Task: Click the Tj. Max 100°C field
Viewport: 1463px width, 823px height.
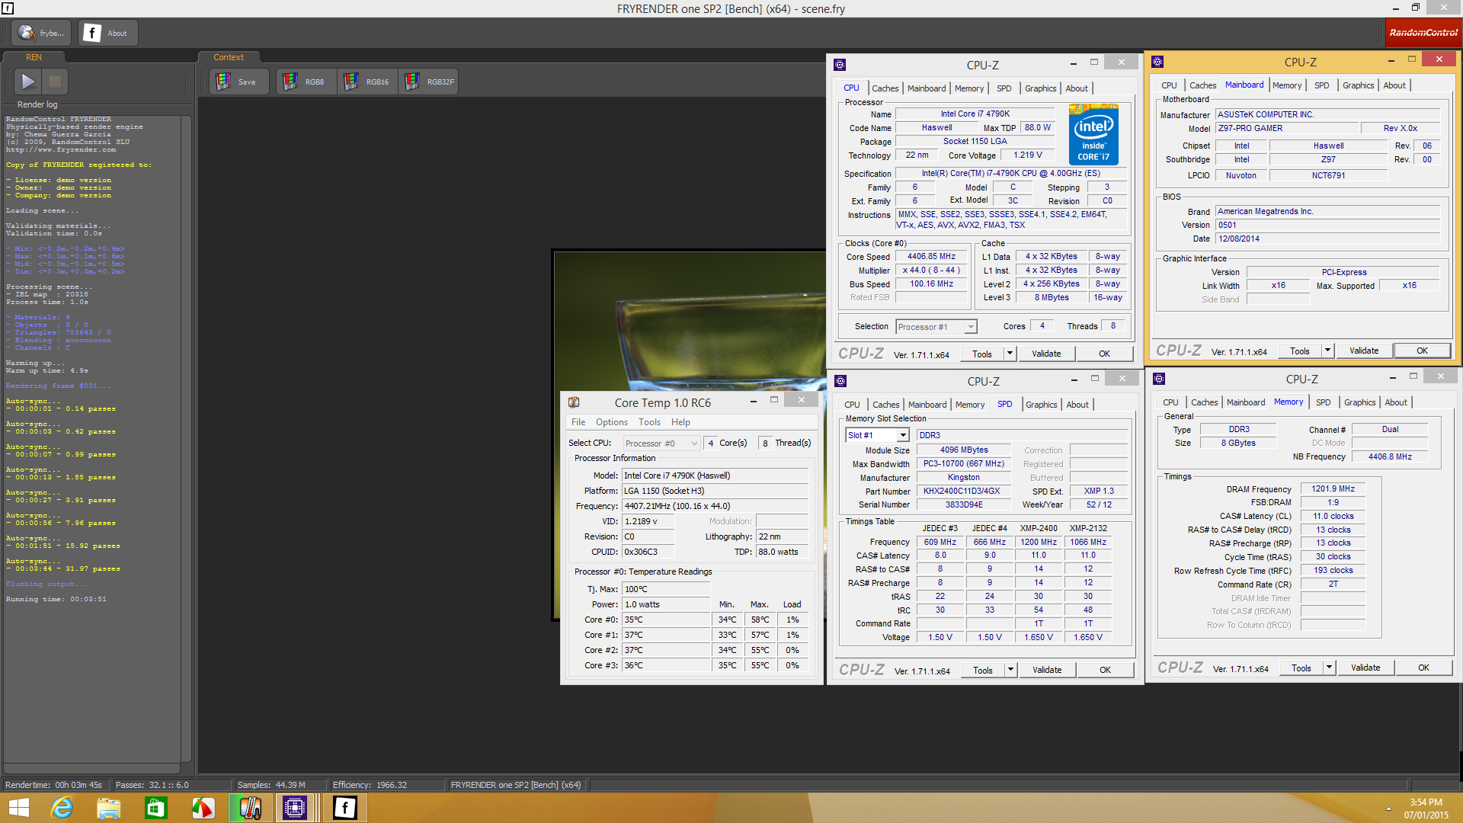Action: click(666, 589)
